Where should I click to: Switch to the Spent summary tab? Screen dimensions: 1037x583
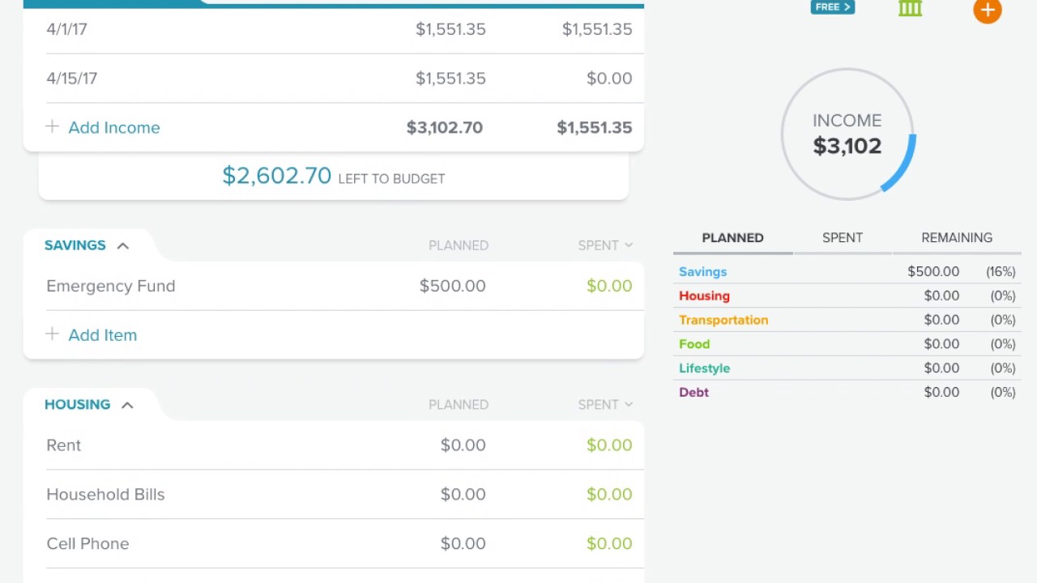(842, 237)
